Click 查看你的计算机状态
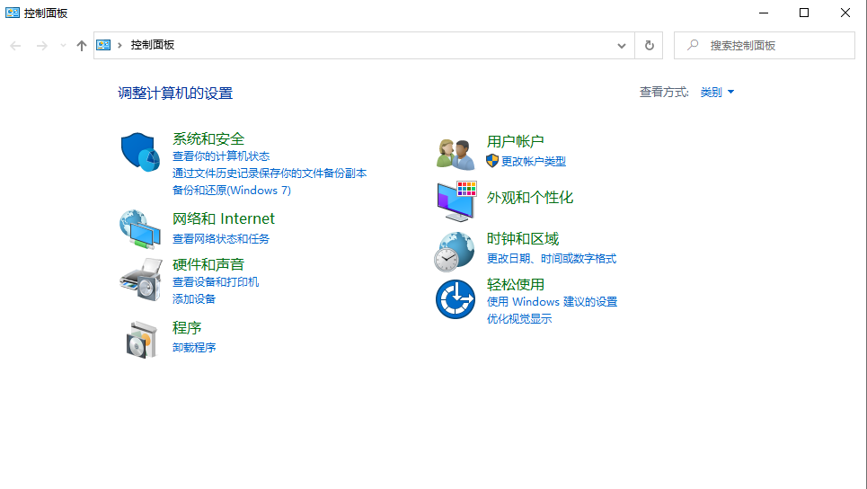The height and width of the screenshot is (489, 867). [221, 156]
